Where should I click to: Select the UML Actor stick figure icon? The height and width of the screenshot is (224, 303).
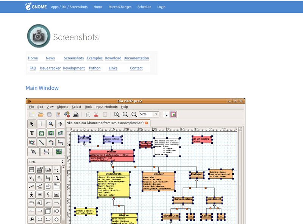[x=31, y=194]
